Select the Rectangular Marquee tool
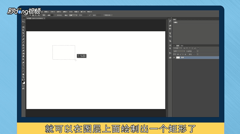The height and width of the screenshot is (134, 240). [x=23, y=25]
